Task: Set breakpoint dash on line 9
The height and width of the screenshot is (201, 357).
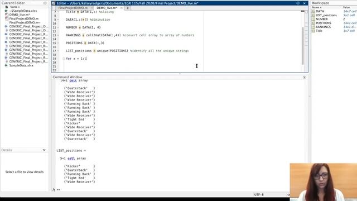Action: click(x=58, y=20)
